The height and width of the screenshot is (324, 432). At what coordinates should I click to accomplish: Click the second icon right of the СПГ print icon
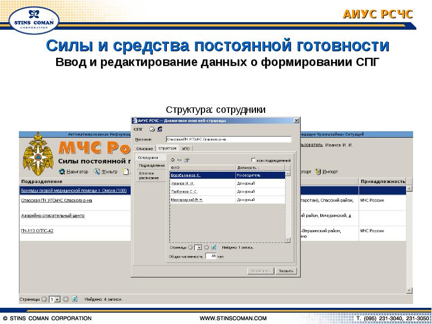pos(159,129)
